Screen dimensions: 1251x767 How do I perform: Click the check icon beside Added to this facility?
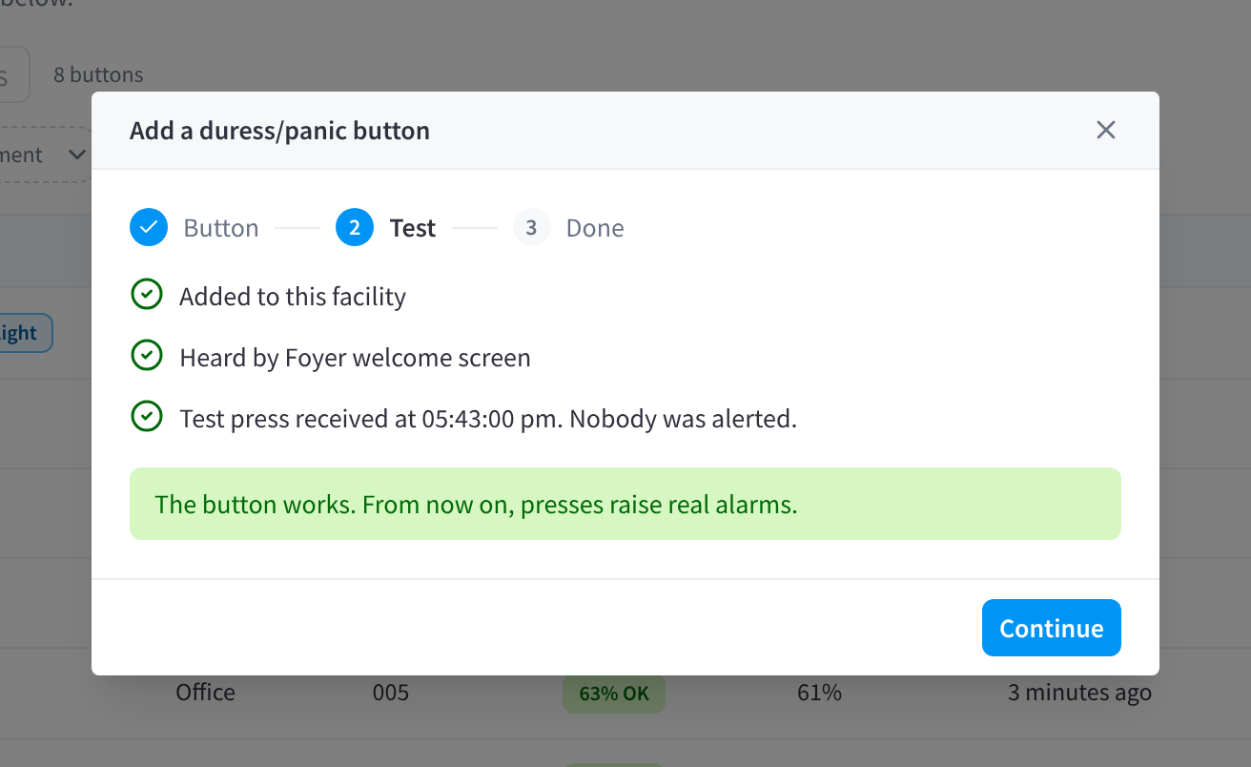tap(146, 295)
